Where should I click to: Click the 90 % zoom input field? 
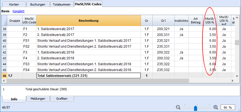pos(228,107)
